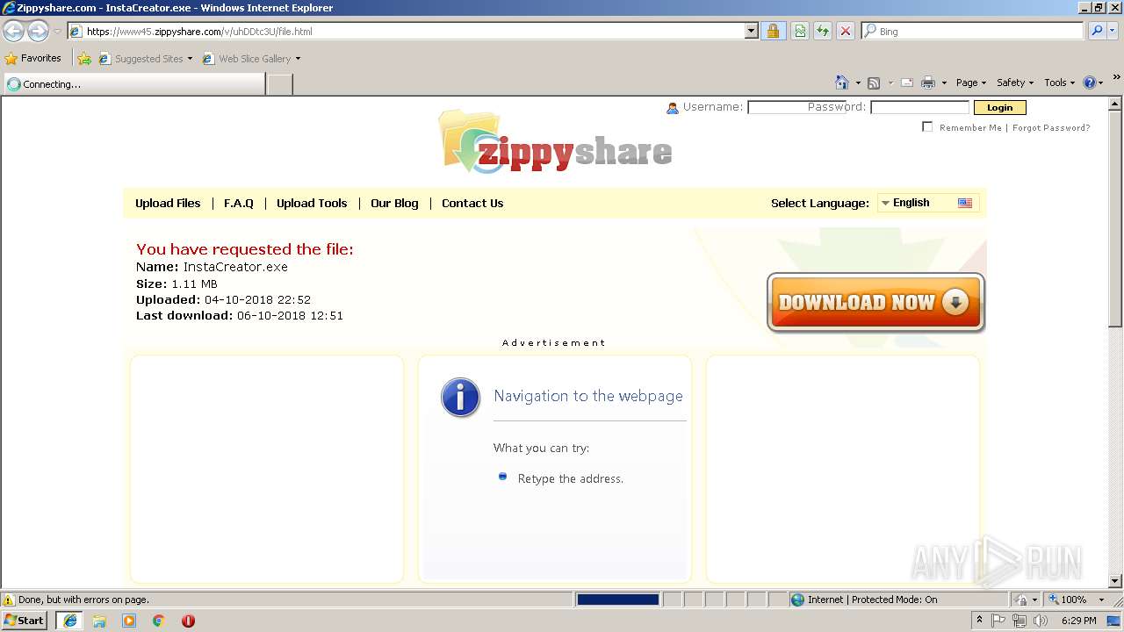This screenshot has height=632, width=1124.
Task: Tick the Remember Me checkbox
Action: pos(927,126)
